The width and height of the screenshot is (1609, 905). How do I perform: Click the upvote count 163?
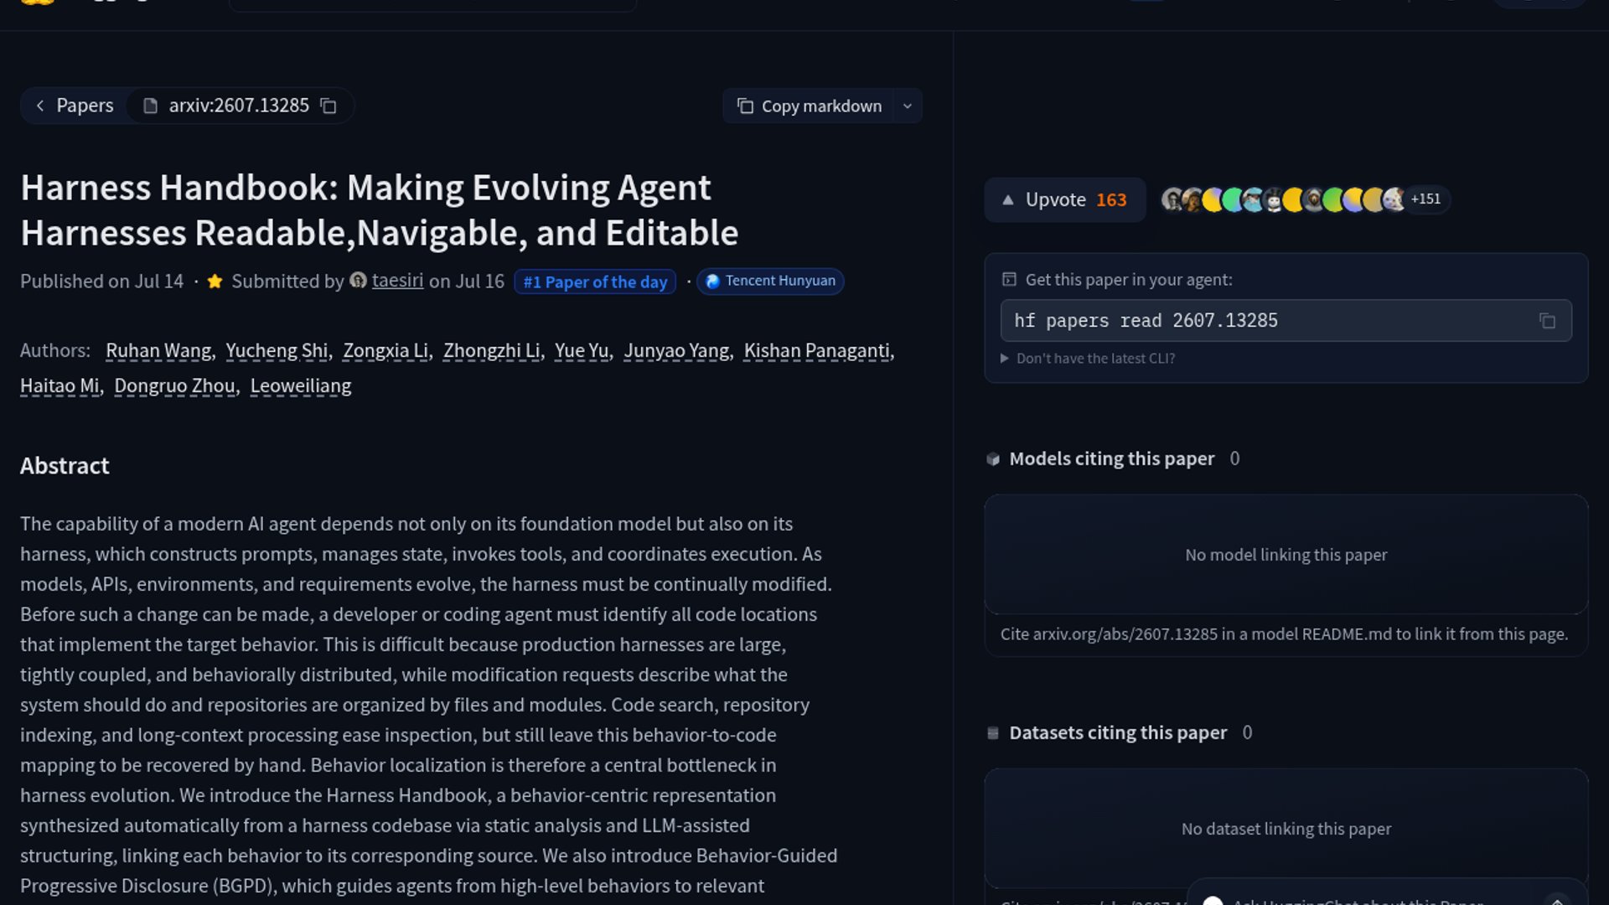[1111, 199]
